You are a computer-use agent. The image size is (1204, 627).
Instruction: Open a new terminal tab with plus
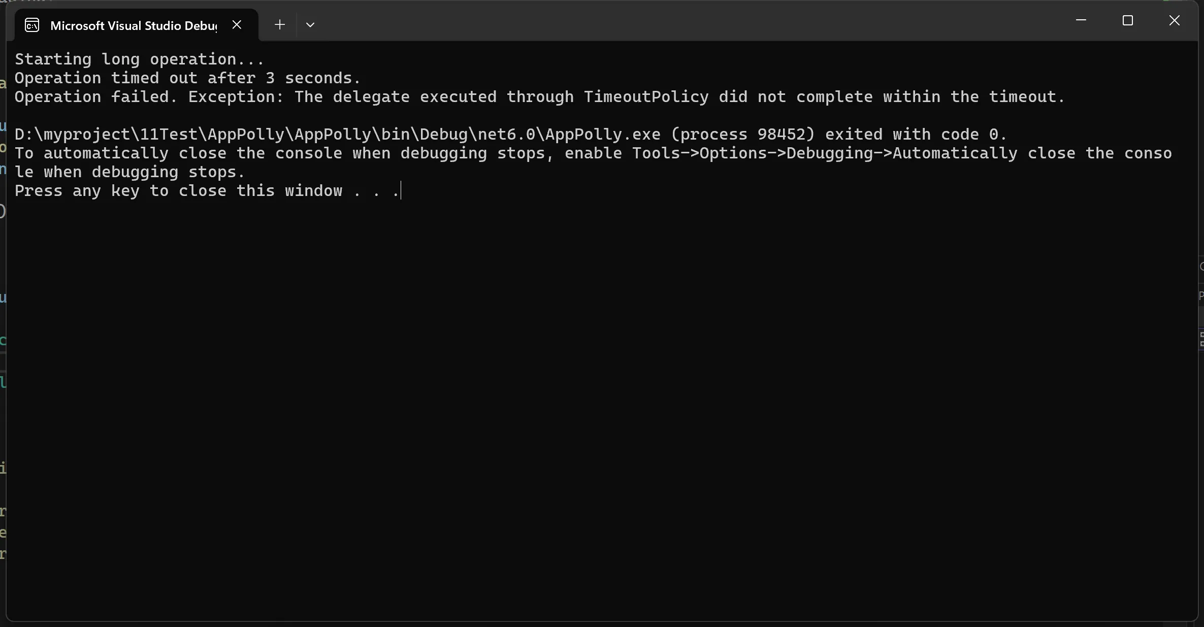click(280, 24)
